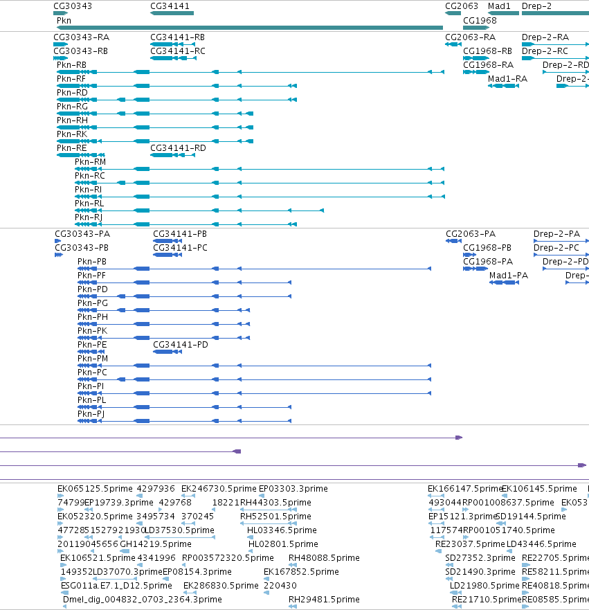The height and width of the screenshot is (610, 589).
Task: Select the Pkn-PE protein label
Action: pos(92,345)
